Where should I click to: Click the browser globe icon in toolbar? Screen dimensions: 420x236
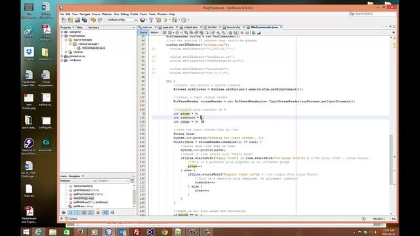143,20
